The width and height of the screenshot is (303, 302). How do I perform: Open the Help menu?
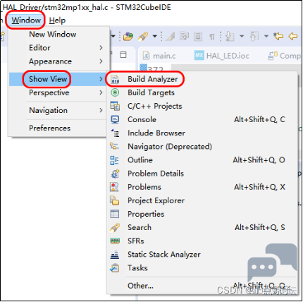point(57,20)
